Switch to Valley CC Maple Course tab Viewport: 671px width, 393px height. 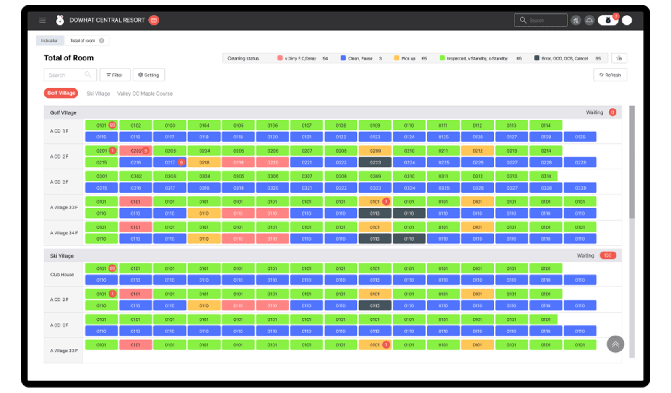pyautogui.click(x=145, y=94)
